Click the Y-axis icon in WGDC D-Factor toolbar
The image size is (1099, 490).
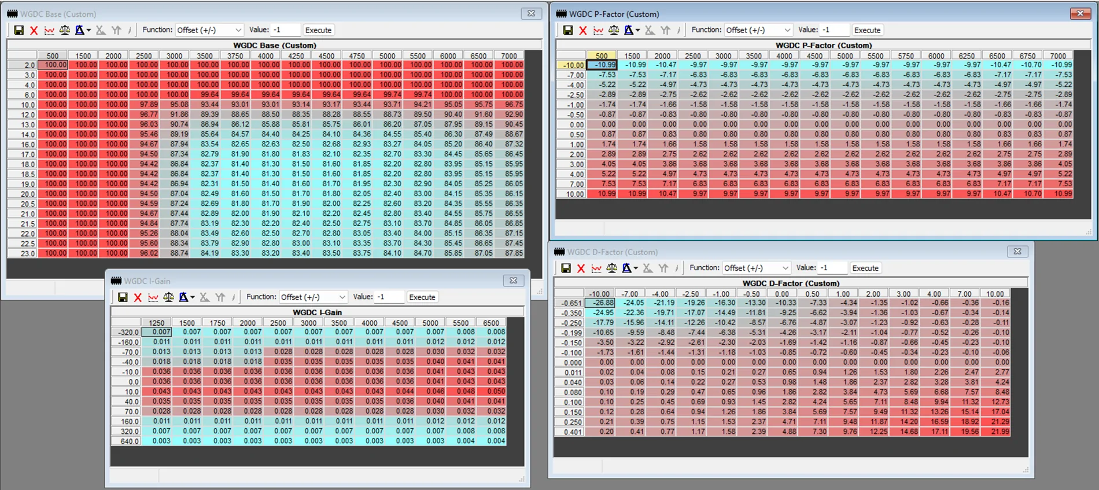663,268
